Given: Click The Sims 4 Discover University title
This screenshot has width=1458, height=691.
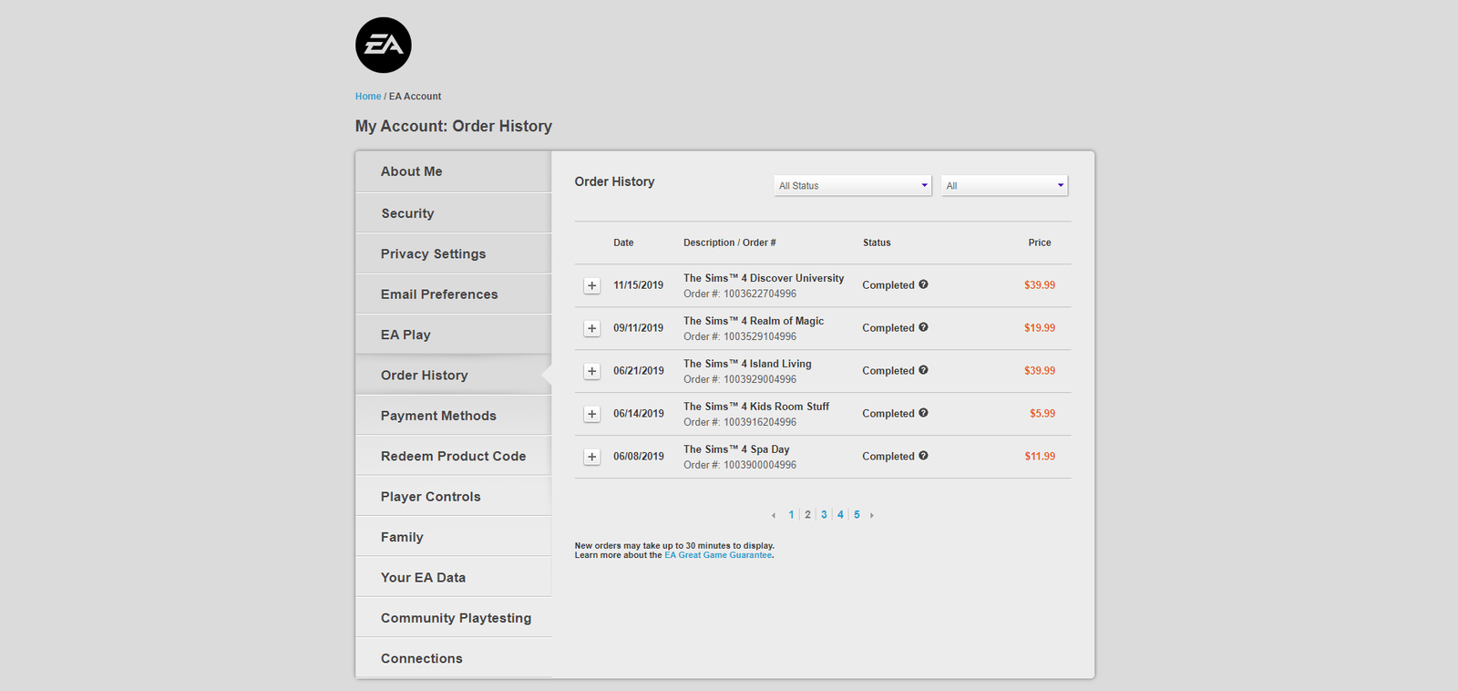Looking at the screenshot, I should click(x=764, y=278).
